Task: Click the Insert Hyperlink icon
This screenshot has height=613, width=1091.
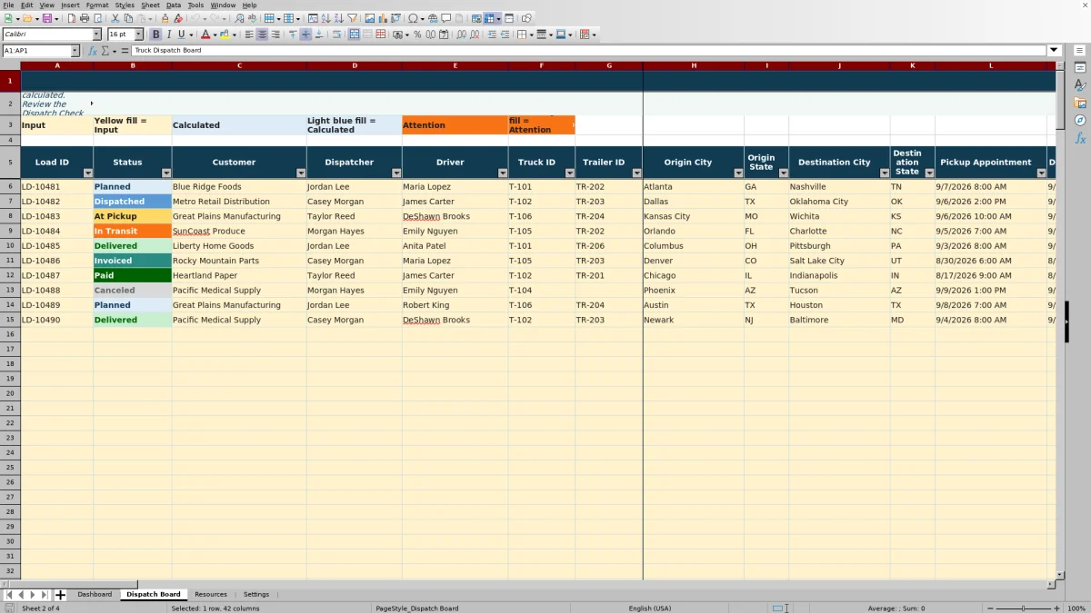Action: (433, 18)
